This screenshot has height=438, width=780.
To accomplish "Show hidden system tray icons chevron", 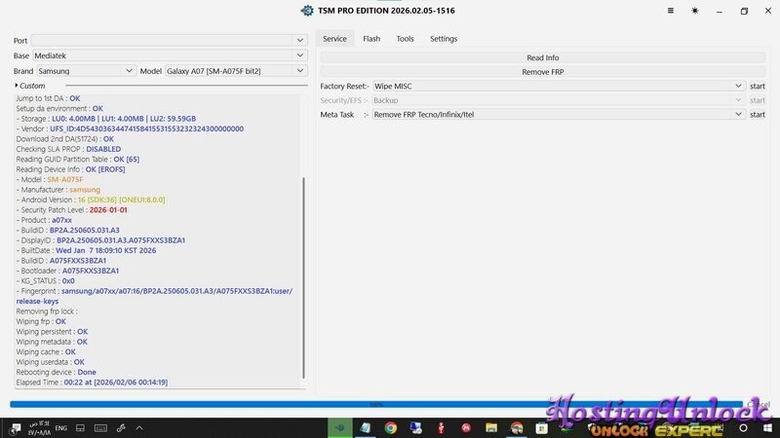I will 140,427.
